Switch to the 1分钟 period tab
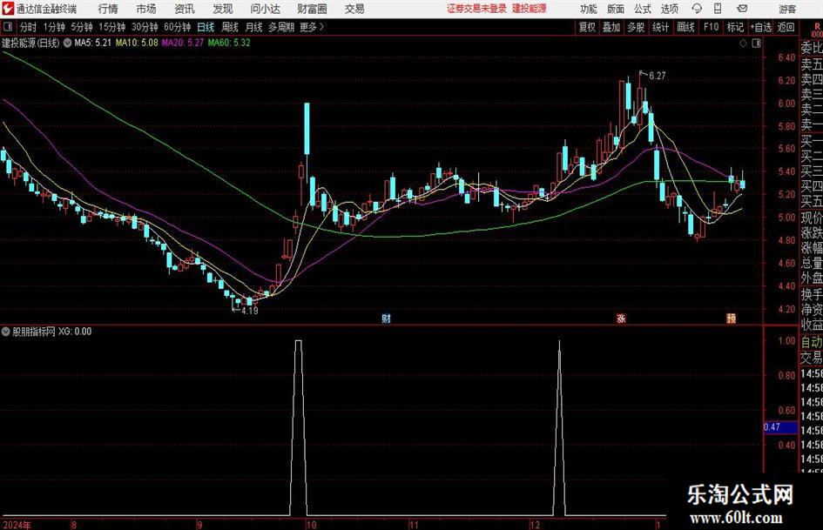The height and width of the screenshot is (530, 823). 54,27
